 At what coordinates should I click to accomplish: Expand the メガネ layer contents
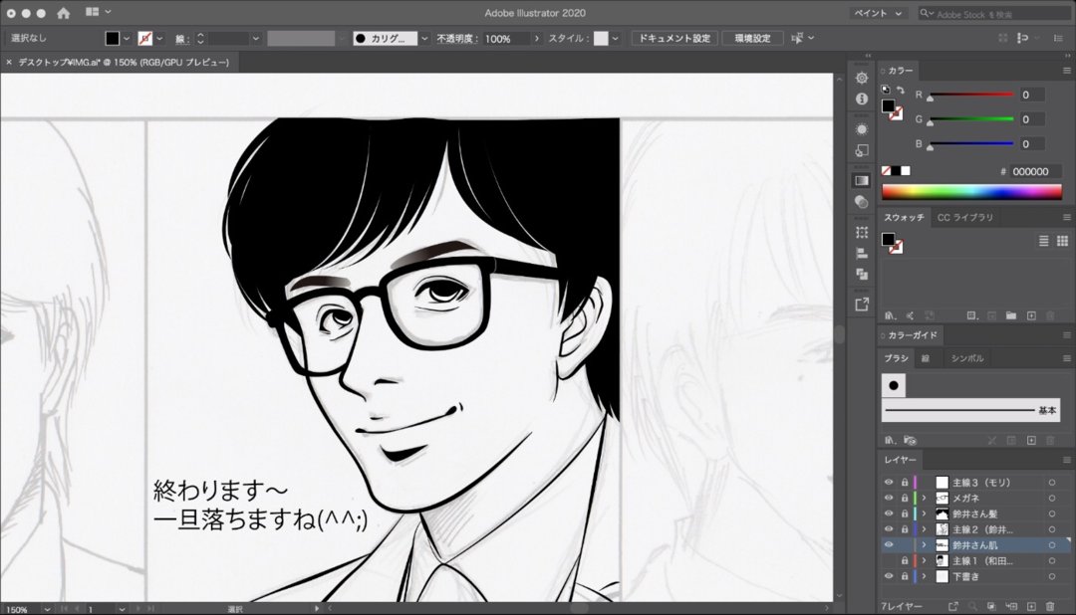coord(924,498)
